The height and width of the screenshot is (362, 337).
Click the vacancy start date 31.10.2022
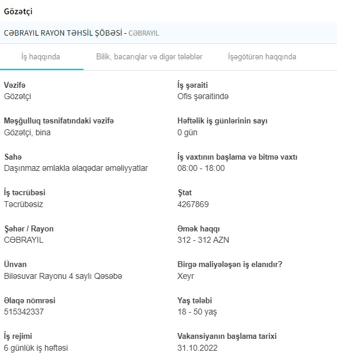click(x=197, y=348)
